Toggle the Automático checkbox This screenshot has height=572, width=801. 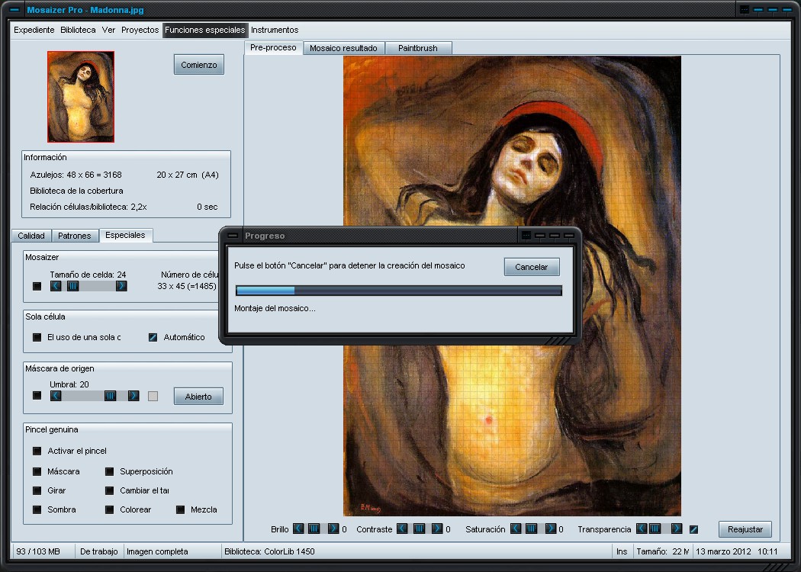tap(153, 337)
